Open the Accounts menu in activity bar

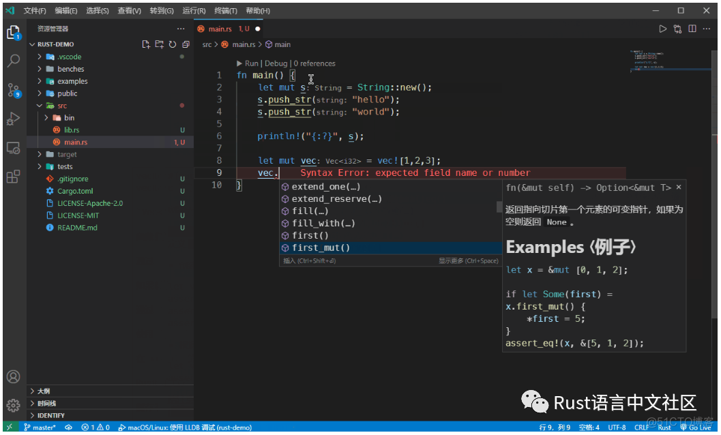click(x=14, y=377)
